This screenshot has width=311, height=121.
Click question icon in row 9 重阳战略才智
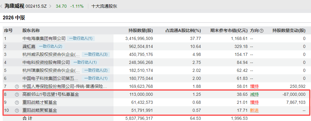tap(17, 103)
